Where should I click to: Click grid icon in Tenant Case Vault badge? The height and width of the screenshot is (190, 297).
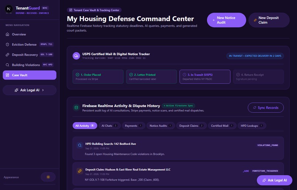[x=71, y=10]
